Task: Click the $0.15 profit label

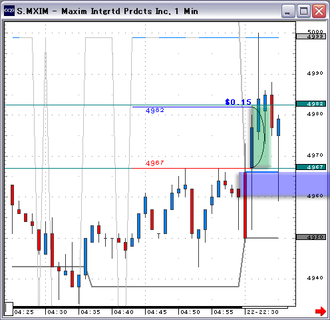Action: (x=238, y=102)
